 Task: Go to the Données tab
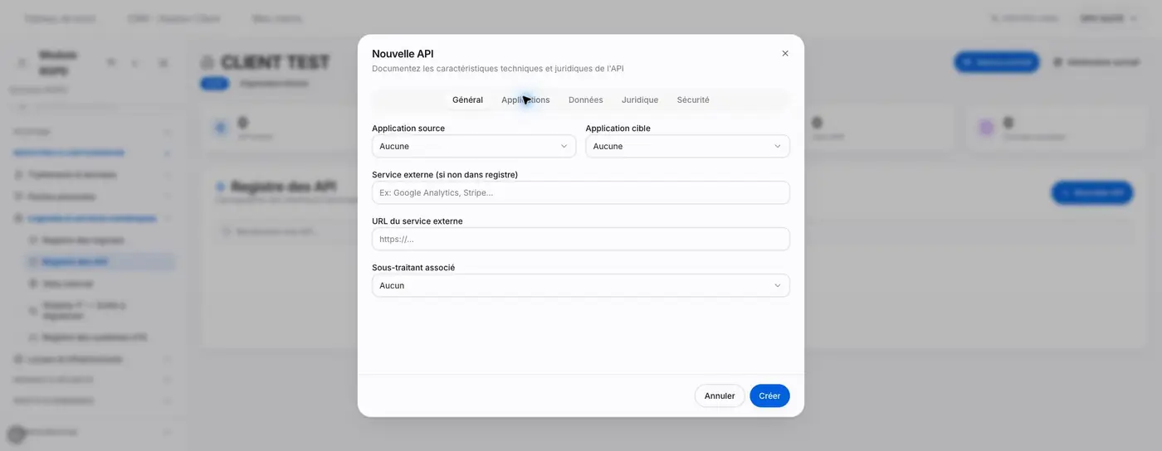coord(586,99)
